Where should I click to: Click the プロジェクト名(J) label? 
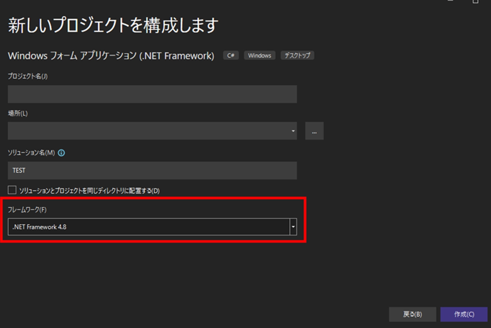tap(28, 76)
